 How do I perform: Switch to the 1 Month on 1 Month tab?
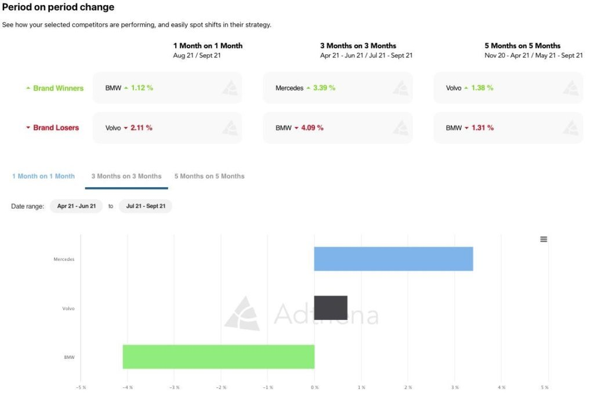tap(43, 176)
